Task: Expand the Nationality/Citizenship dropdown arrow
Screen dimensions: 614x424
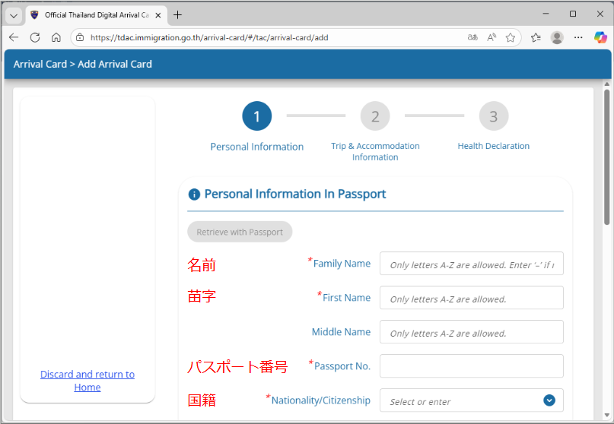Action: click(549, 400)
